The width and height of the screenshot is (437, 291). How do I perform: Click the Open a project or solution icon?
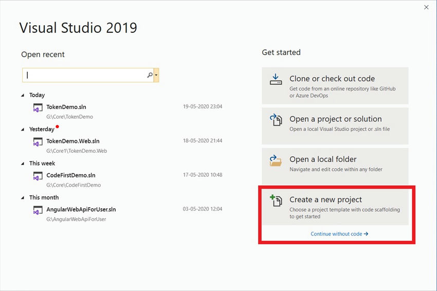point(276,120)
